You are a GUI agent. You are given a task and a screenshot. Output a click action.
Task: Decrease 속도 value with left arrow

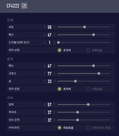coord(45,27)
